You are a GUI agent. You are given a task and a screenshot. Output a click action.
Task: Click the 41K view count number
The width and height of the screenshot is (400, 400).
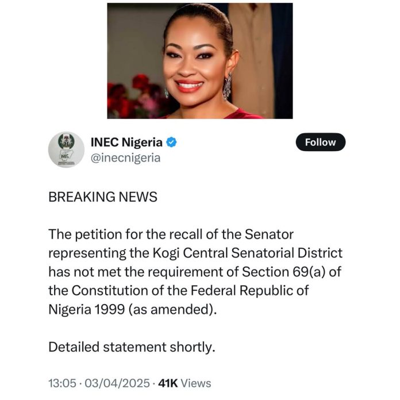[169, 383]
